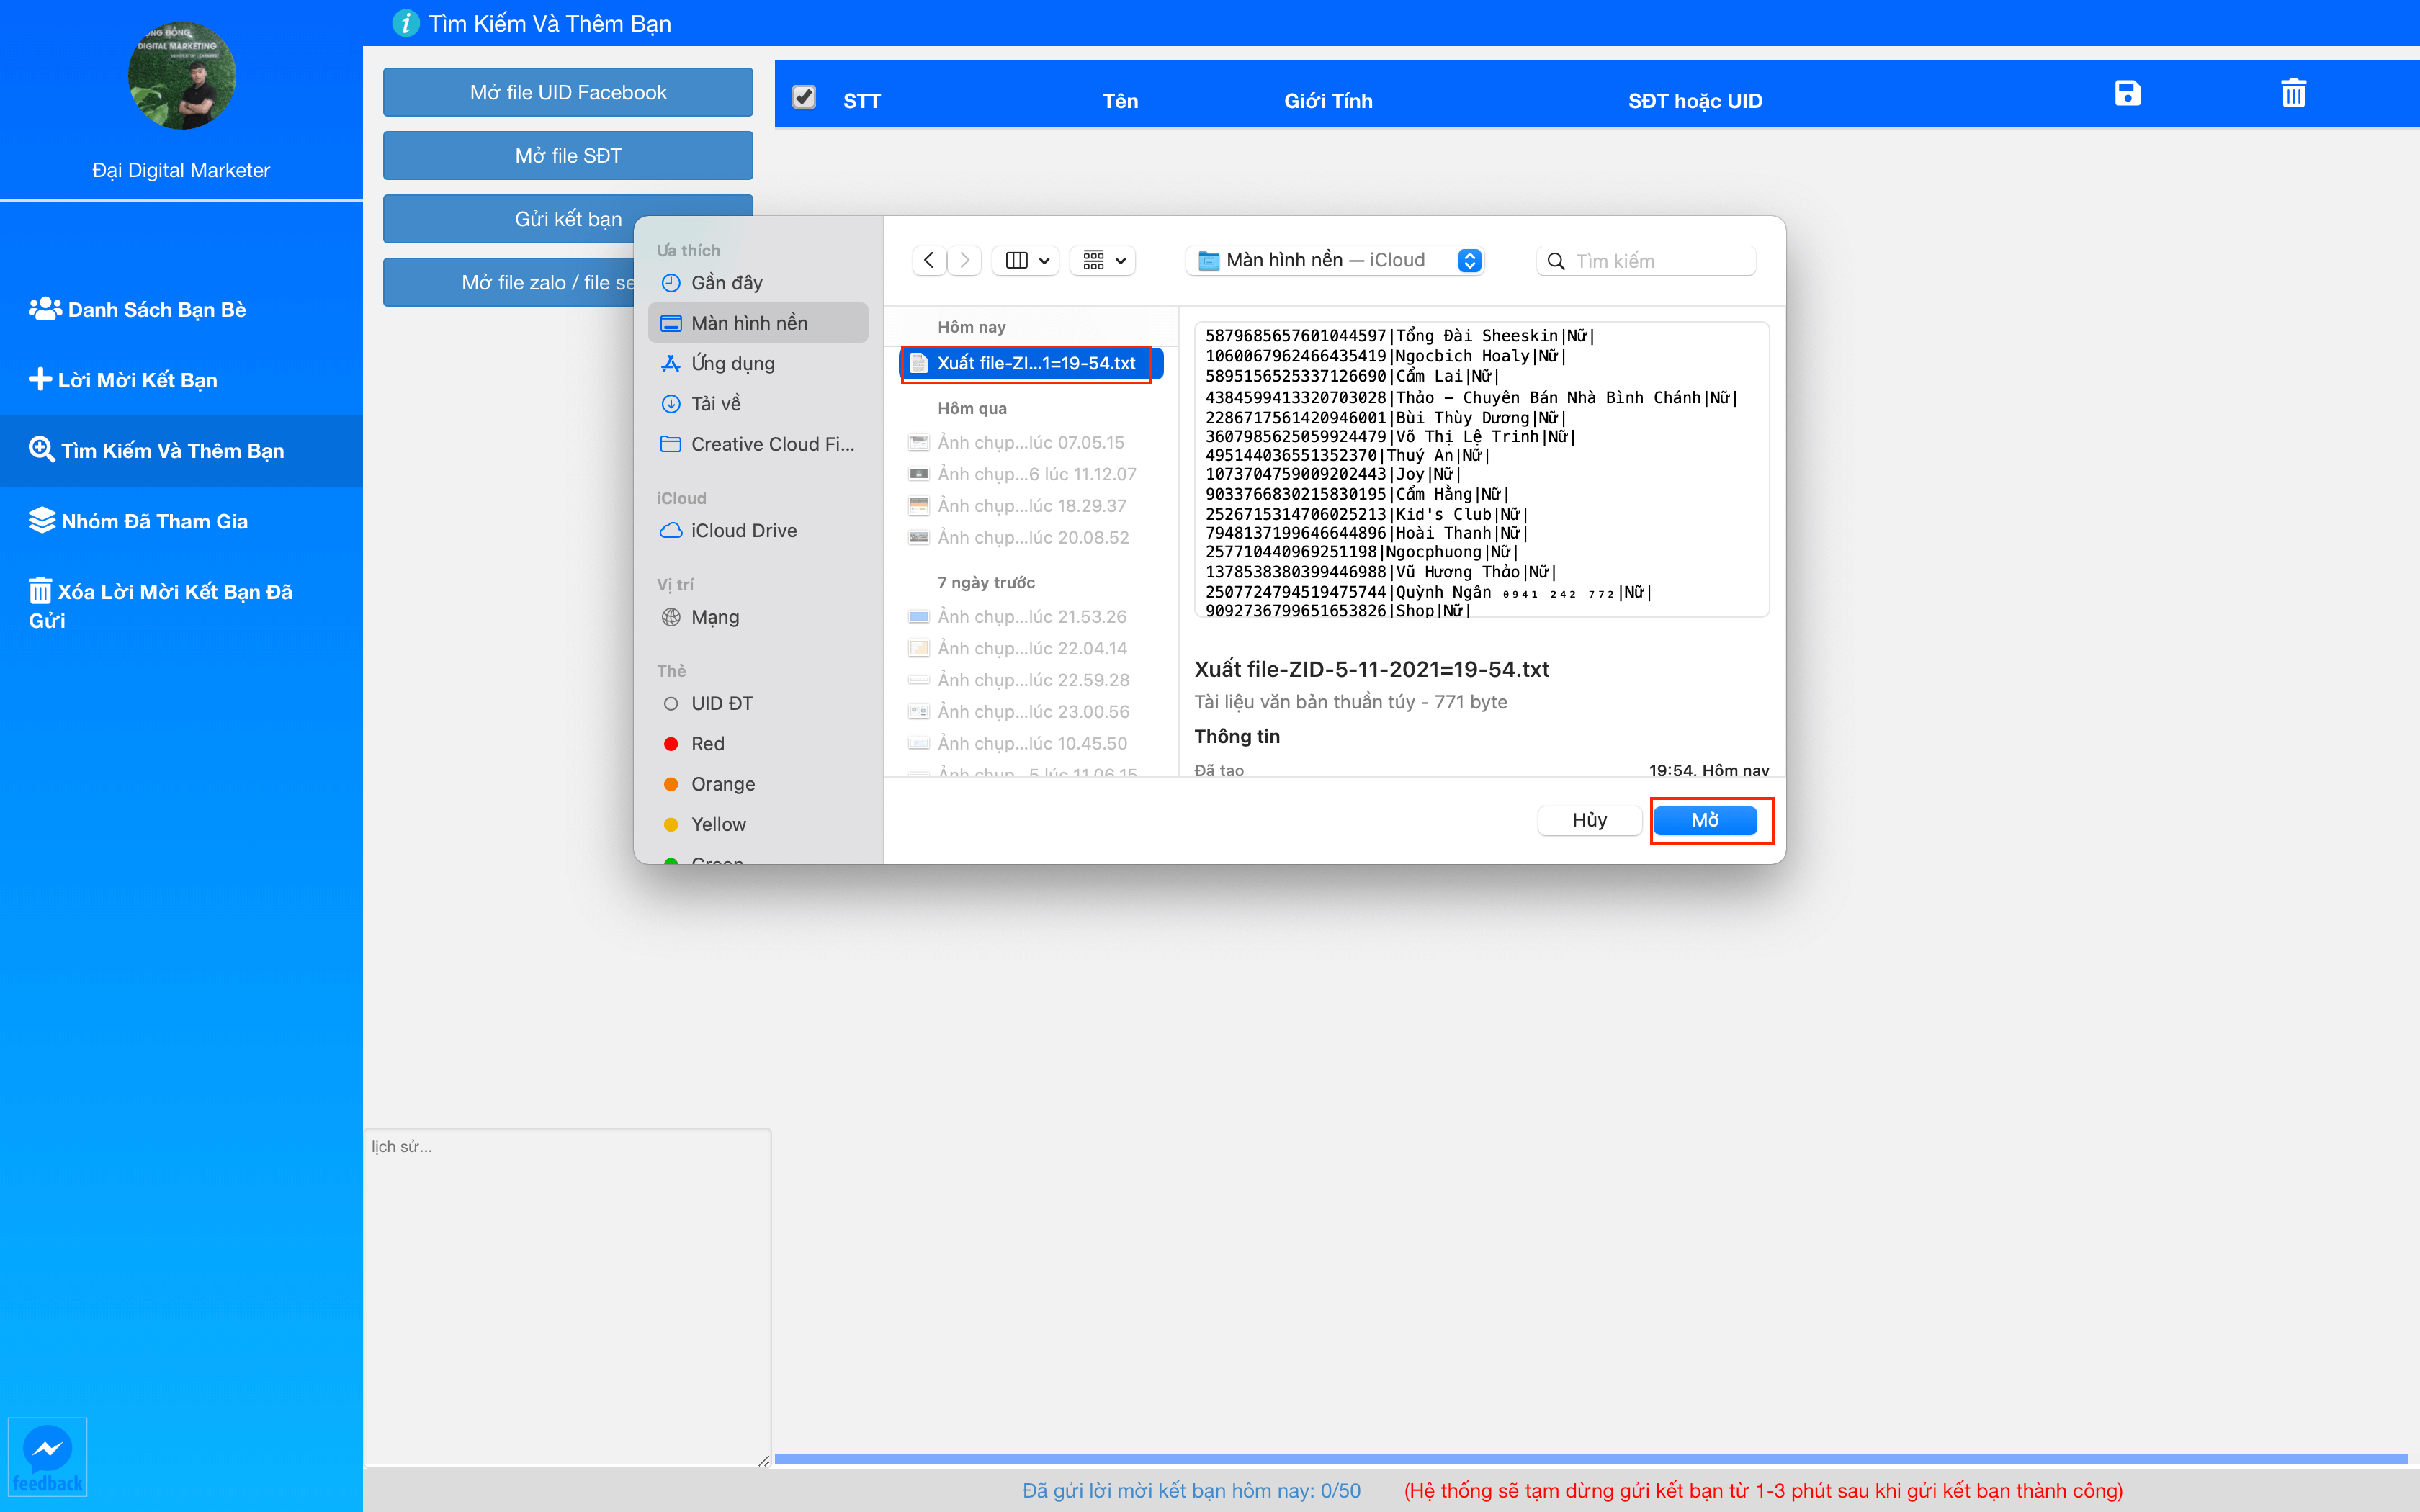Enable the Red tag label in sidebar
This screenshot has width=2420, height=1512.
(707, 744)
